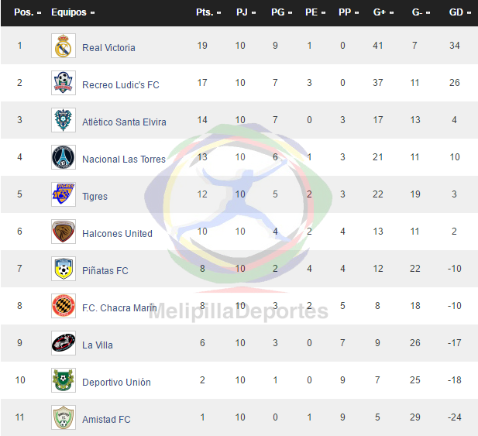Sort teams by the Equipos header
478x436 pixels.
click(x=73, y=12)
